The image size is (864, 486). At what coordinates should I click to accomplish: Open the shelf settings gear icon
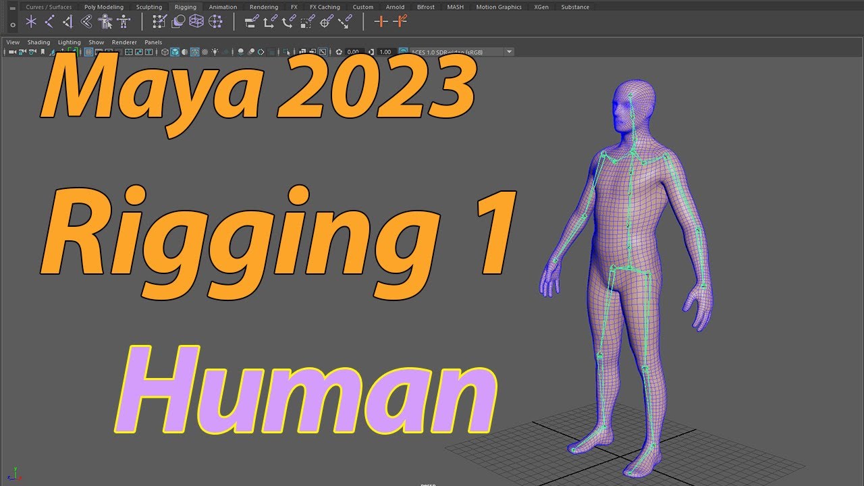click(x=12, y=26)
